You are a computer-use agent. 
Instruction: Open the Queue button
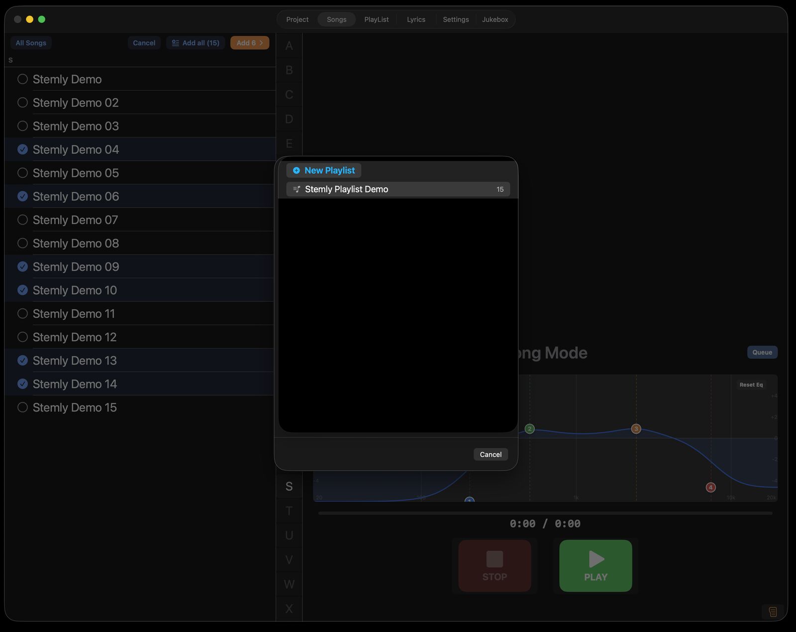[762, 352]
